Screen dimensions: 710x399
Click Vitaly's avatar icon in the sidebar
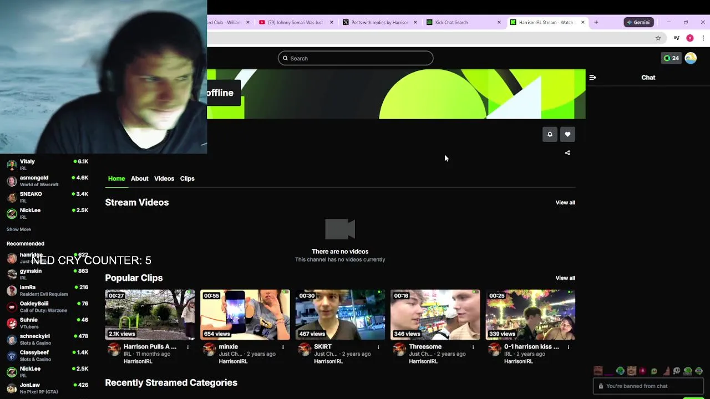(x=12, y=165)
